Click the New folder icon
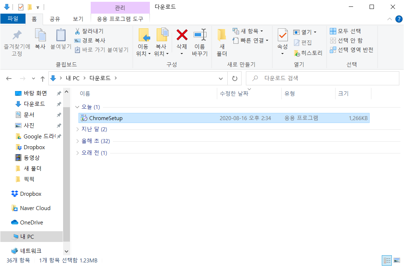 click(x=222, y=35)
